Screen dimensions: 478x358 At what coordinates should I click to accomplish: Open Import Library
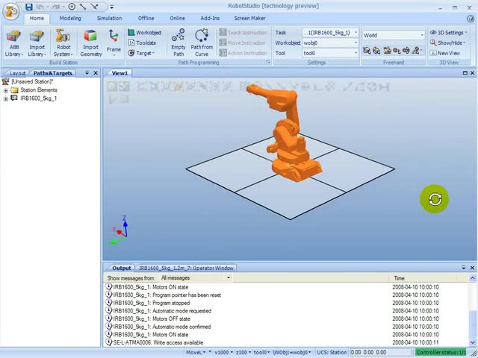point(37,43)
